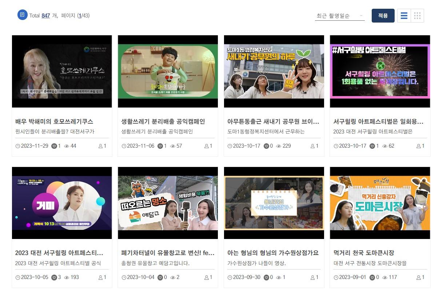Click person icon on 가수원상점가 card
Screen dimensions: 443x295
pos(312,277)
